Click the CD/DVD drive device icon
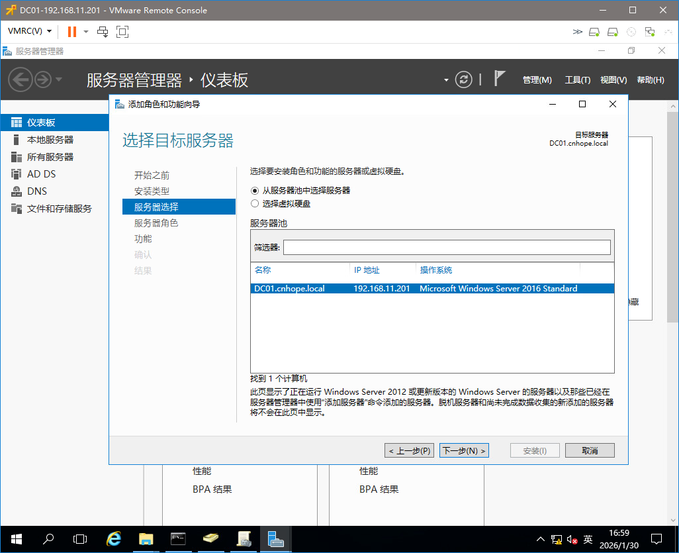The width and height of the screenshot is (679, 553). click(x=631, y=32)
